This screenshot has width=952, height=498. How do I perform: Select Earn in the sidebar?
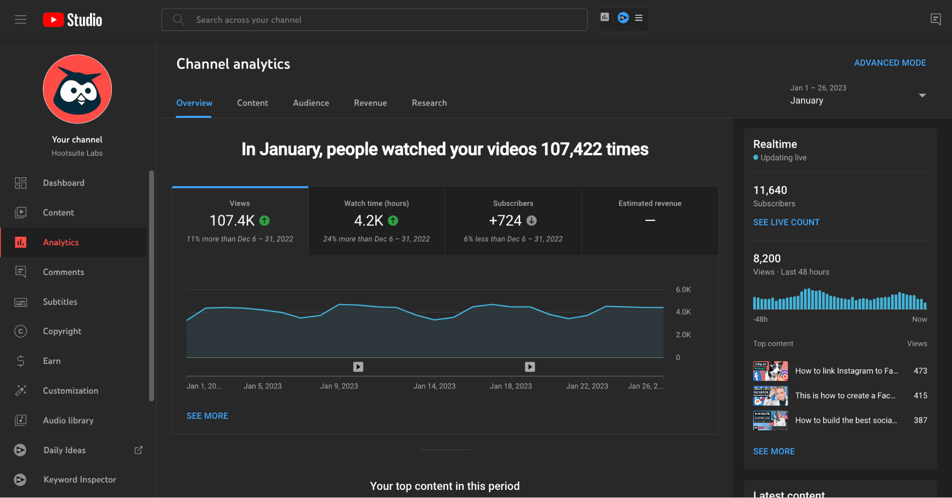pyautogui.click(x=51, y=361)
